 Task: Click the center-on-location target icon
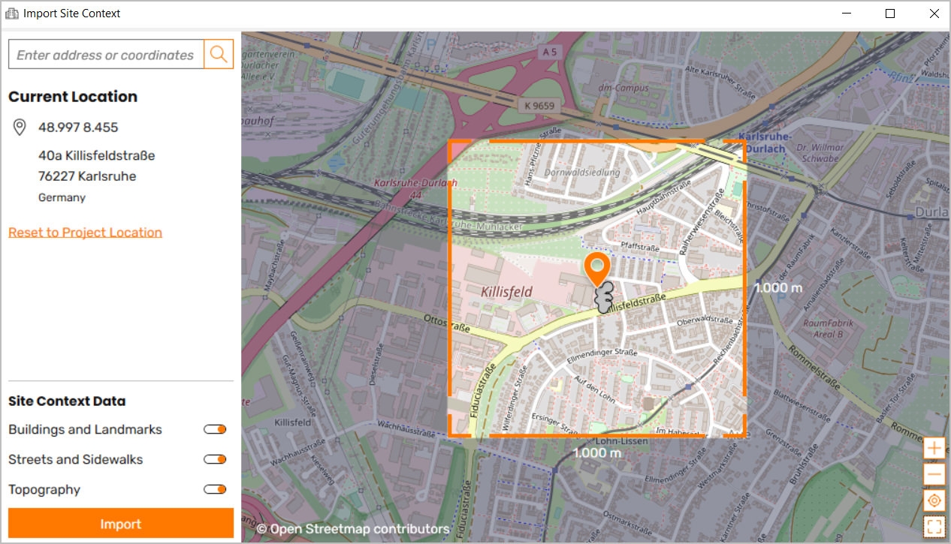pyautogui.click(x=934, y=500)
